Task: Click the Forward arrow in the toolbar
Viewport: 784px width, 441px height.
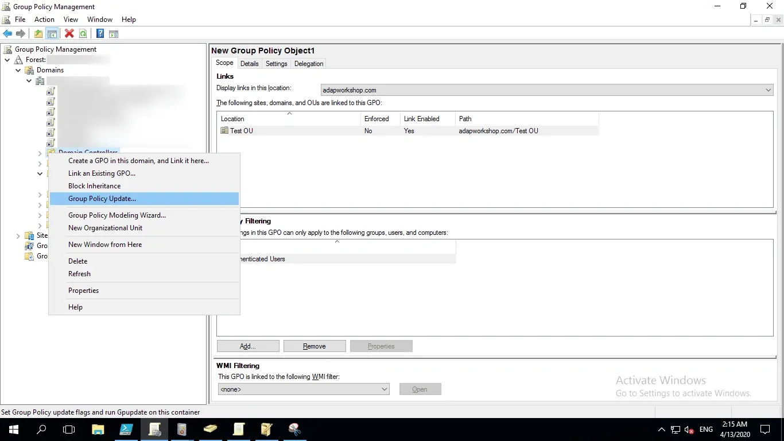Action: point(21,34)
